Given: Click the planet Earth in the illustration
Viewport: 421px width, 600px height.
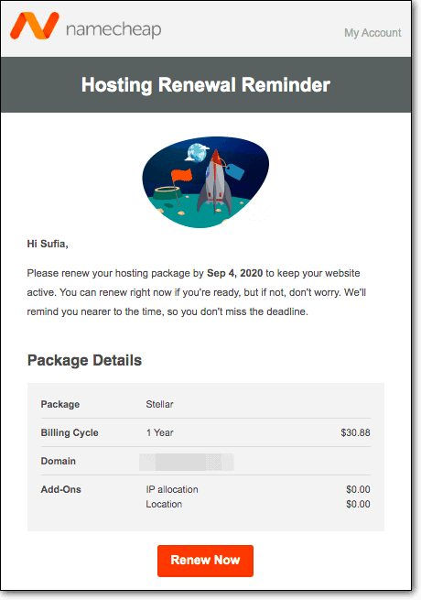Looking at the screenshot, I should (197, 151).
